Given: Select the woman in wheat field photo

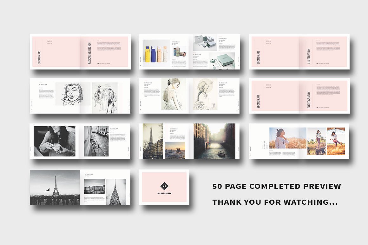Looking at the screenshot, I should coord(287,138).
